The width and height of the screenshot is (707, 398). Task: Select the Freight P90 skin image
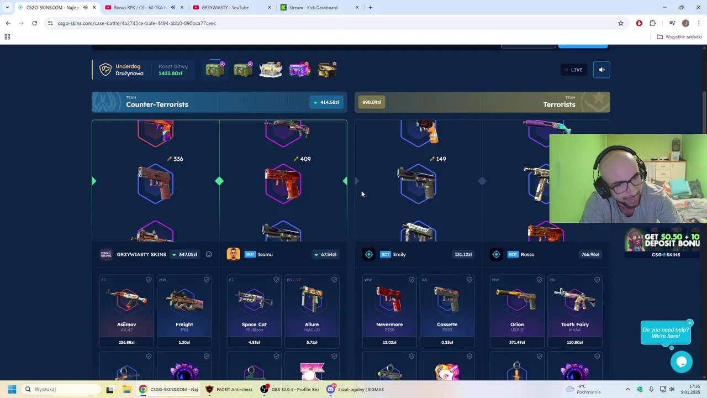[x=184, y=300]
